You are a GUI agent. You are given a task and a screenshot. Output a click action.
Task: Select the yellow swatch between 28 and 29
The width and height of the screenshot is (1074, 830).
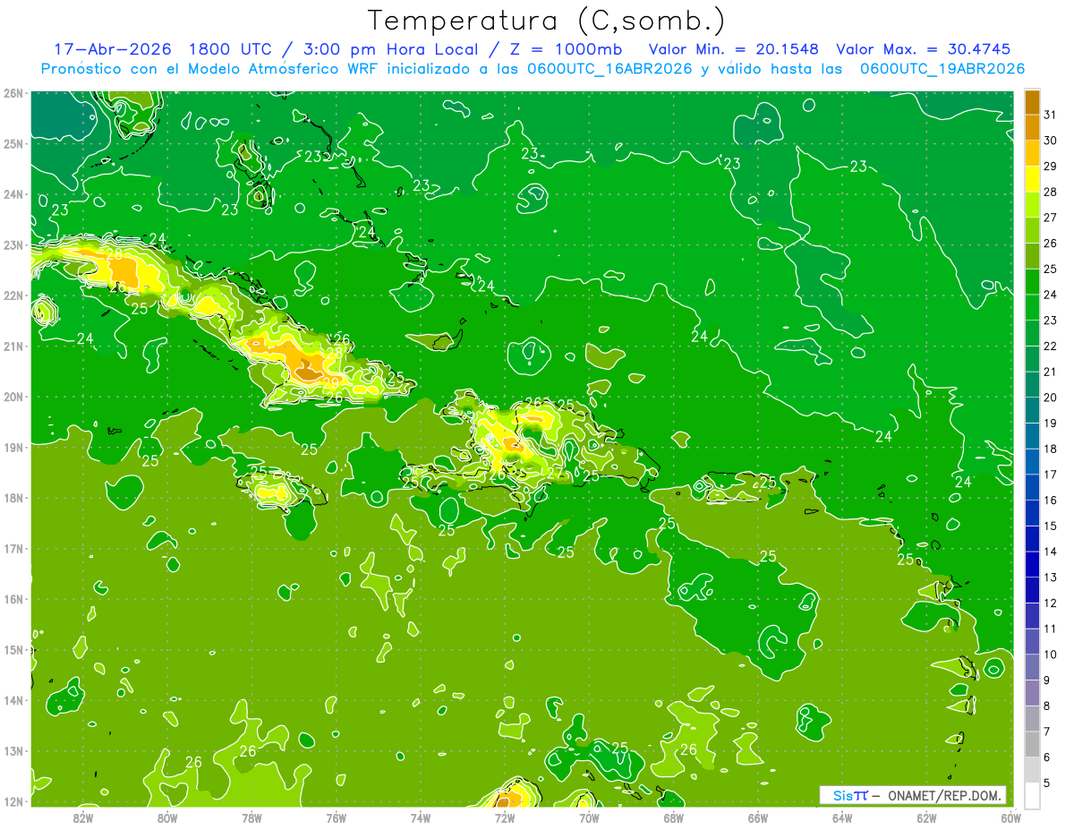(x=1032, y=179)
